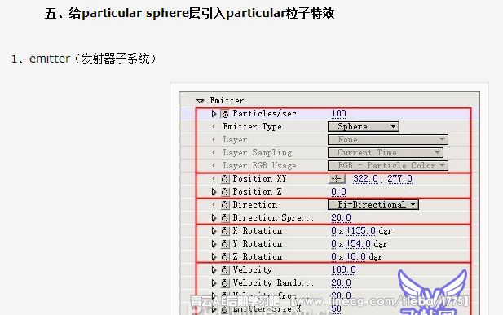Viewport: 503px width, 315px height.
Task: Toggle the Direction stopwatch icon
Action: pos(225,205)
